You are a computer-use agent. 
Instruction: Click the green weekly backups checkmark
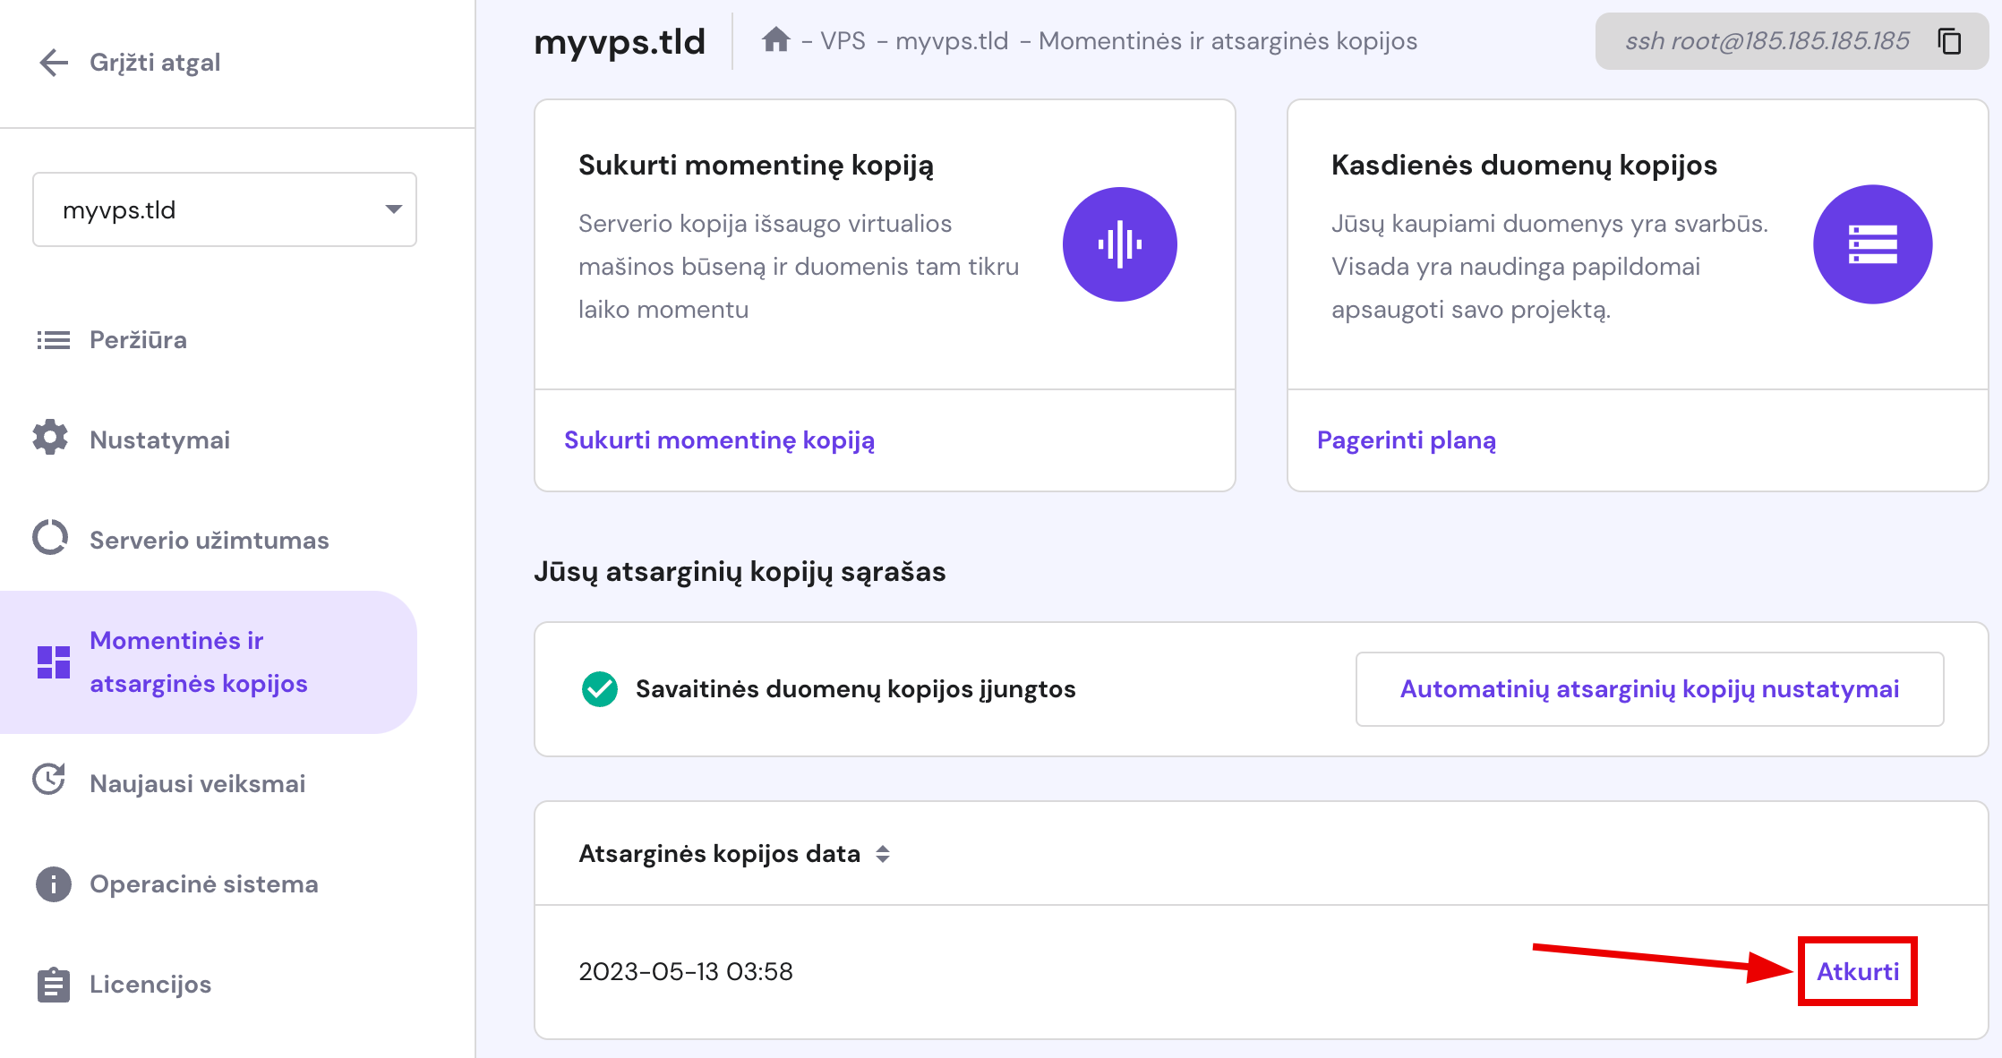599,689
